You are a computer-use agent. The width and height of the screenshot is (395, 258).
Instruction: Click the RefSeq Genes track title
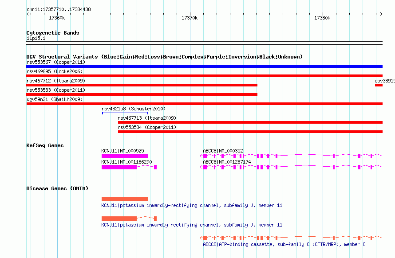45,145
